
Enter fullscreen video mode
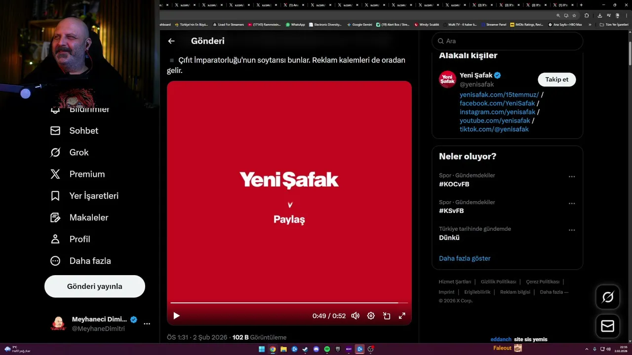(402, 316)
